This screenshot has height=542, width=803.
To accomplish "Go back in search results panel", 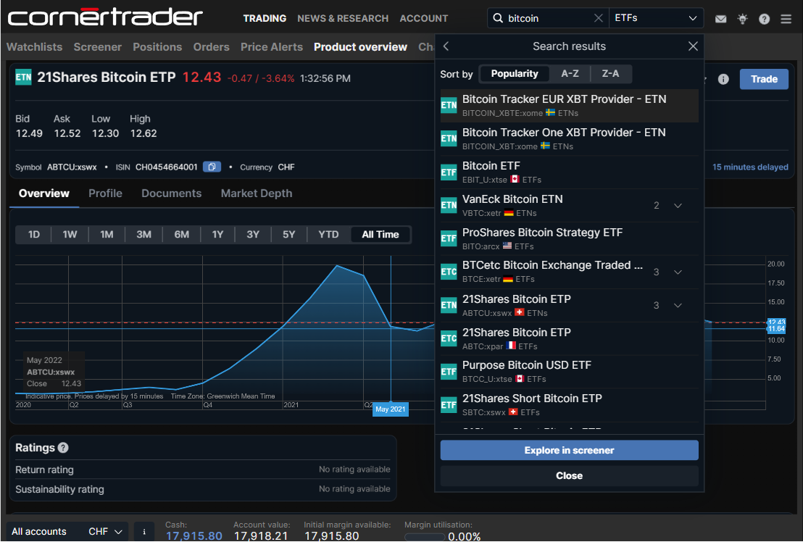I will pos(446,46).
